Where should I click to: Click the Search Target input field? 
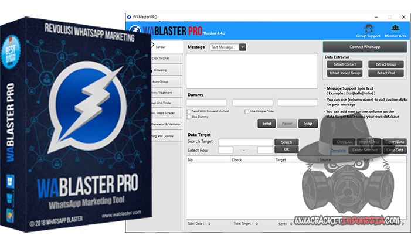click(x=245, y=142)
